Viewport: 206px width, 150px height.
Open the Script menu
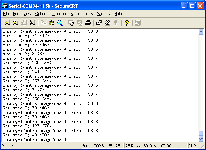pos(75,14)
